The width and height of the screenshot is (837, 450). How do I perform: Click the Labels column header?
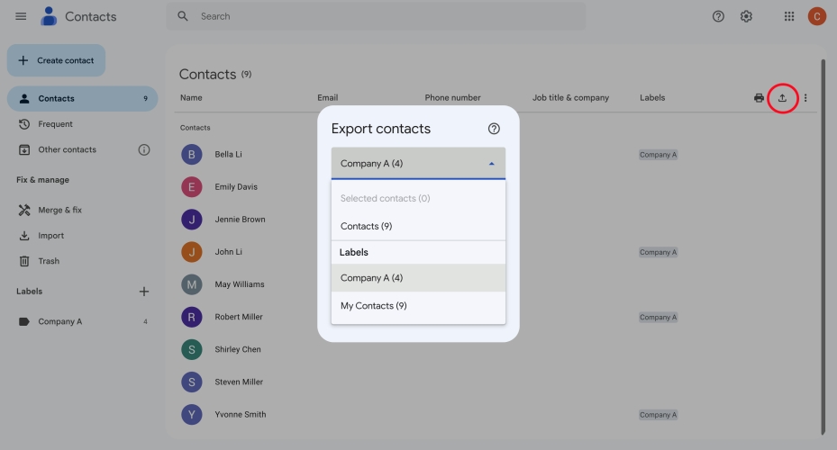[x=652, y=98]
